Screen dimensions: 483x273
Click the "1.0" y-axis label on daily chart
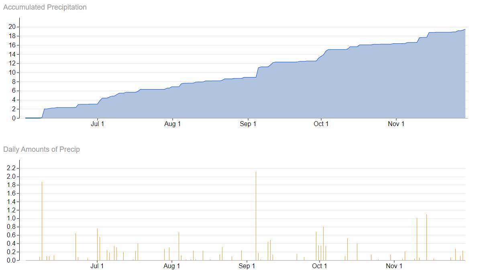(x=11, y=218)
